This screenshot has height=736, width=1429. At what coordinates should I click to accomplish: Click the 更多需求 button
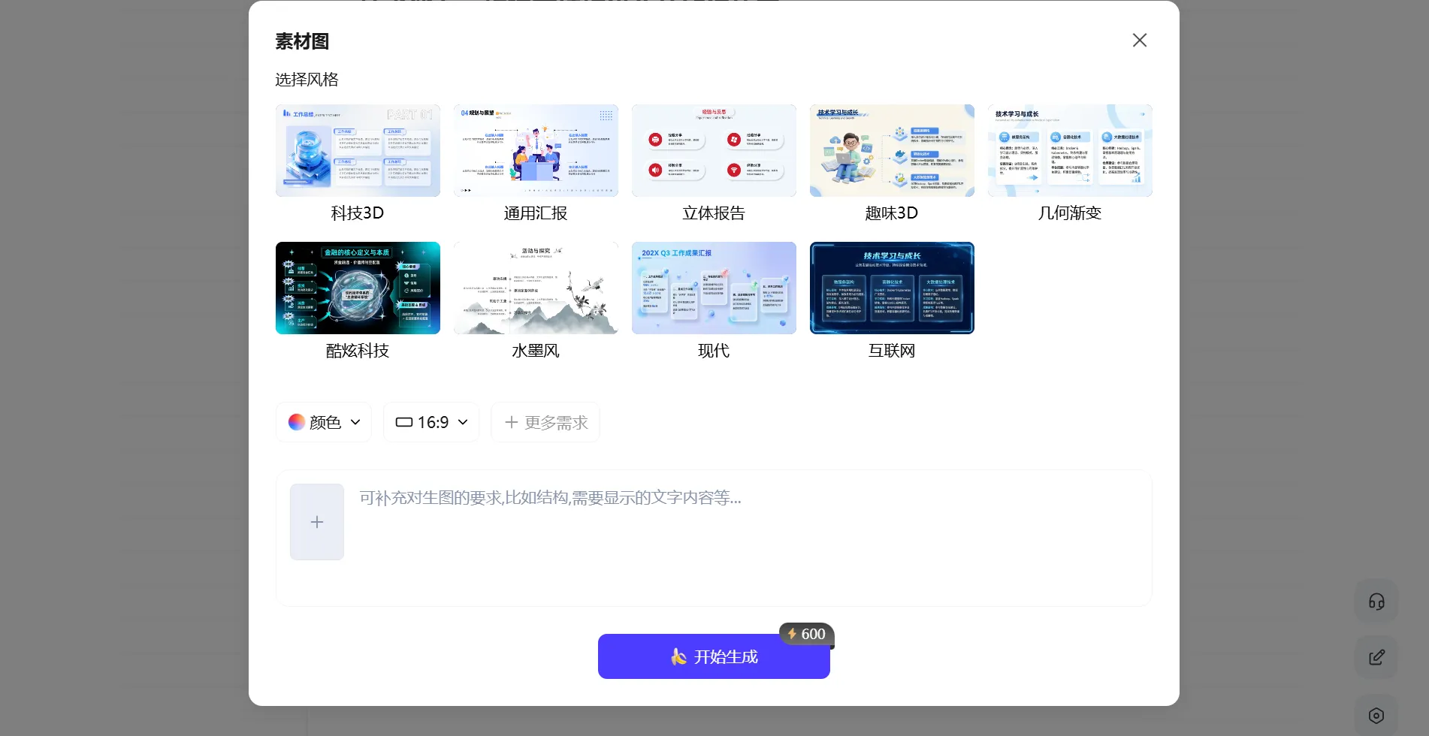tap(545, 422)
